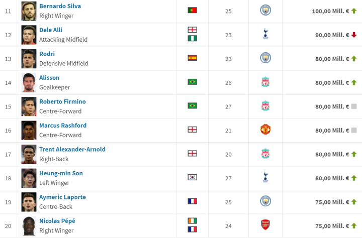This screenshot has height=238, width=362.
Task: Click Liverpool crest in Alisson row
Action: [265, 82]
